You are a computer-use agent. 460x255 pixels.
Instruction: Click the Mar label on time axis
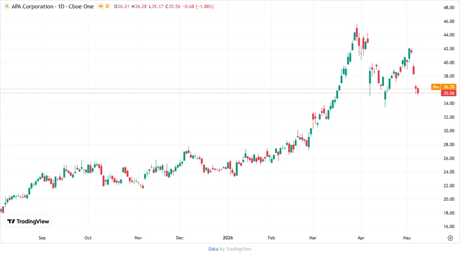[313, 238]
